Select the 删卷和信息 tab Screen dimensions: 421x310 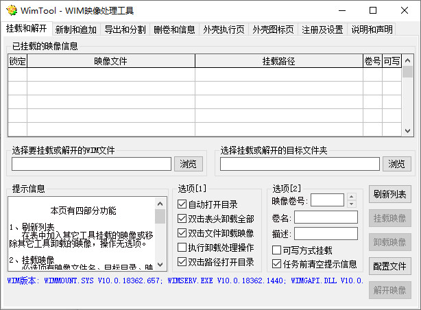click(174, 29)
